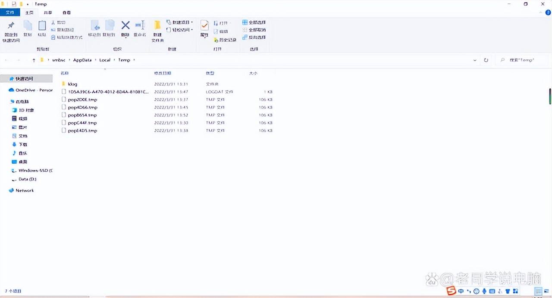
Task: Open the blue File tab
Action: [9, 12]
